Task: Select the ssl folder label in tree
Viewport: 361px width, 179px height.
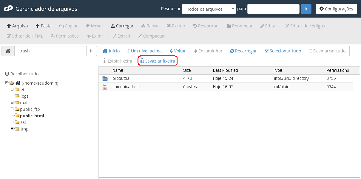Action: coord(23,122)
